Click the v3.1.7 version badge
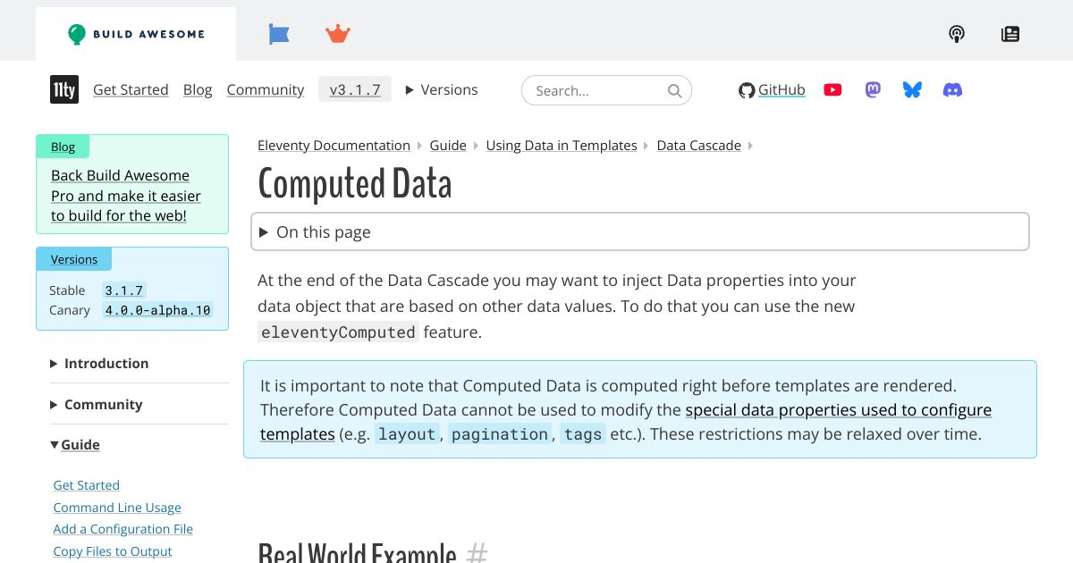Viewport: 1073px width, 563px height. click(355, 89)
